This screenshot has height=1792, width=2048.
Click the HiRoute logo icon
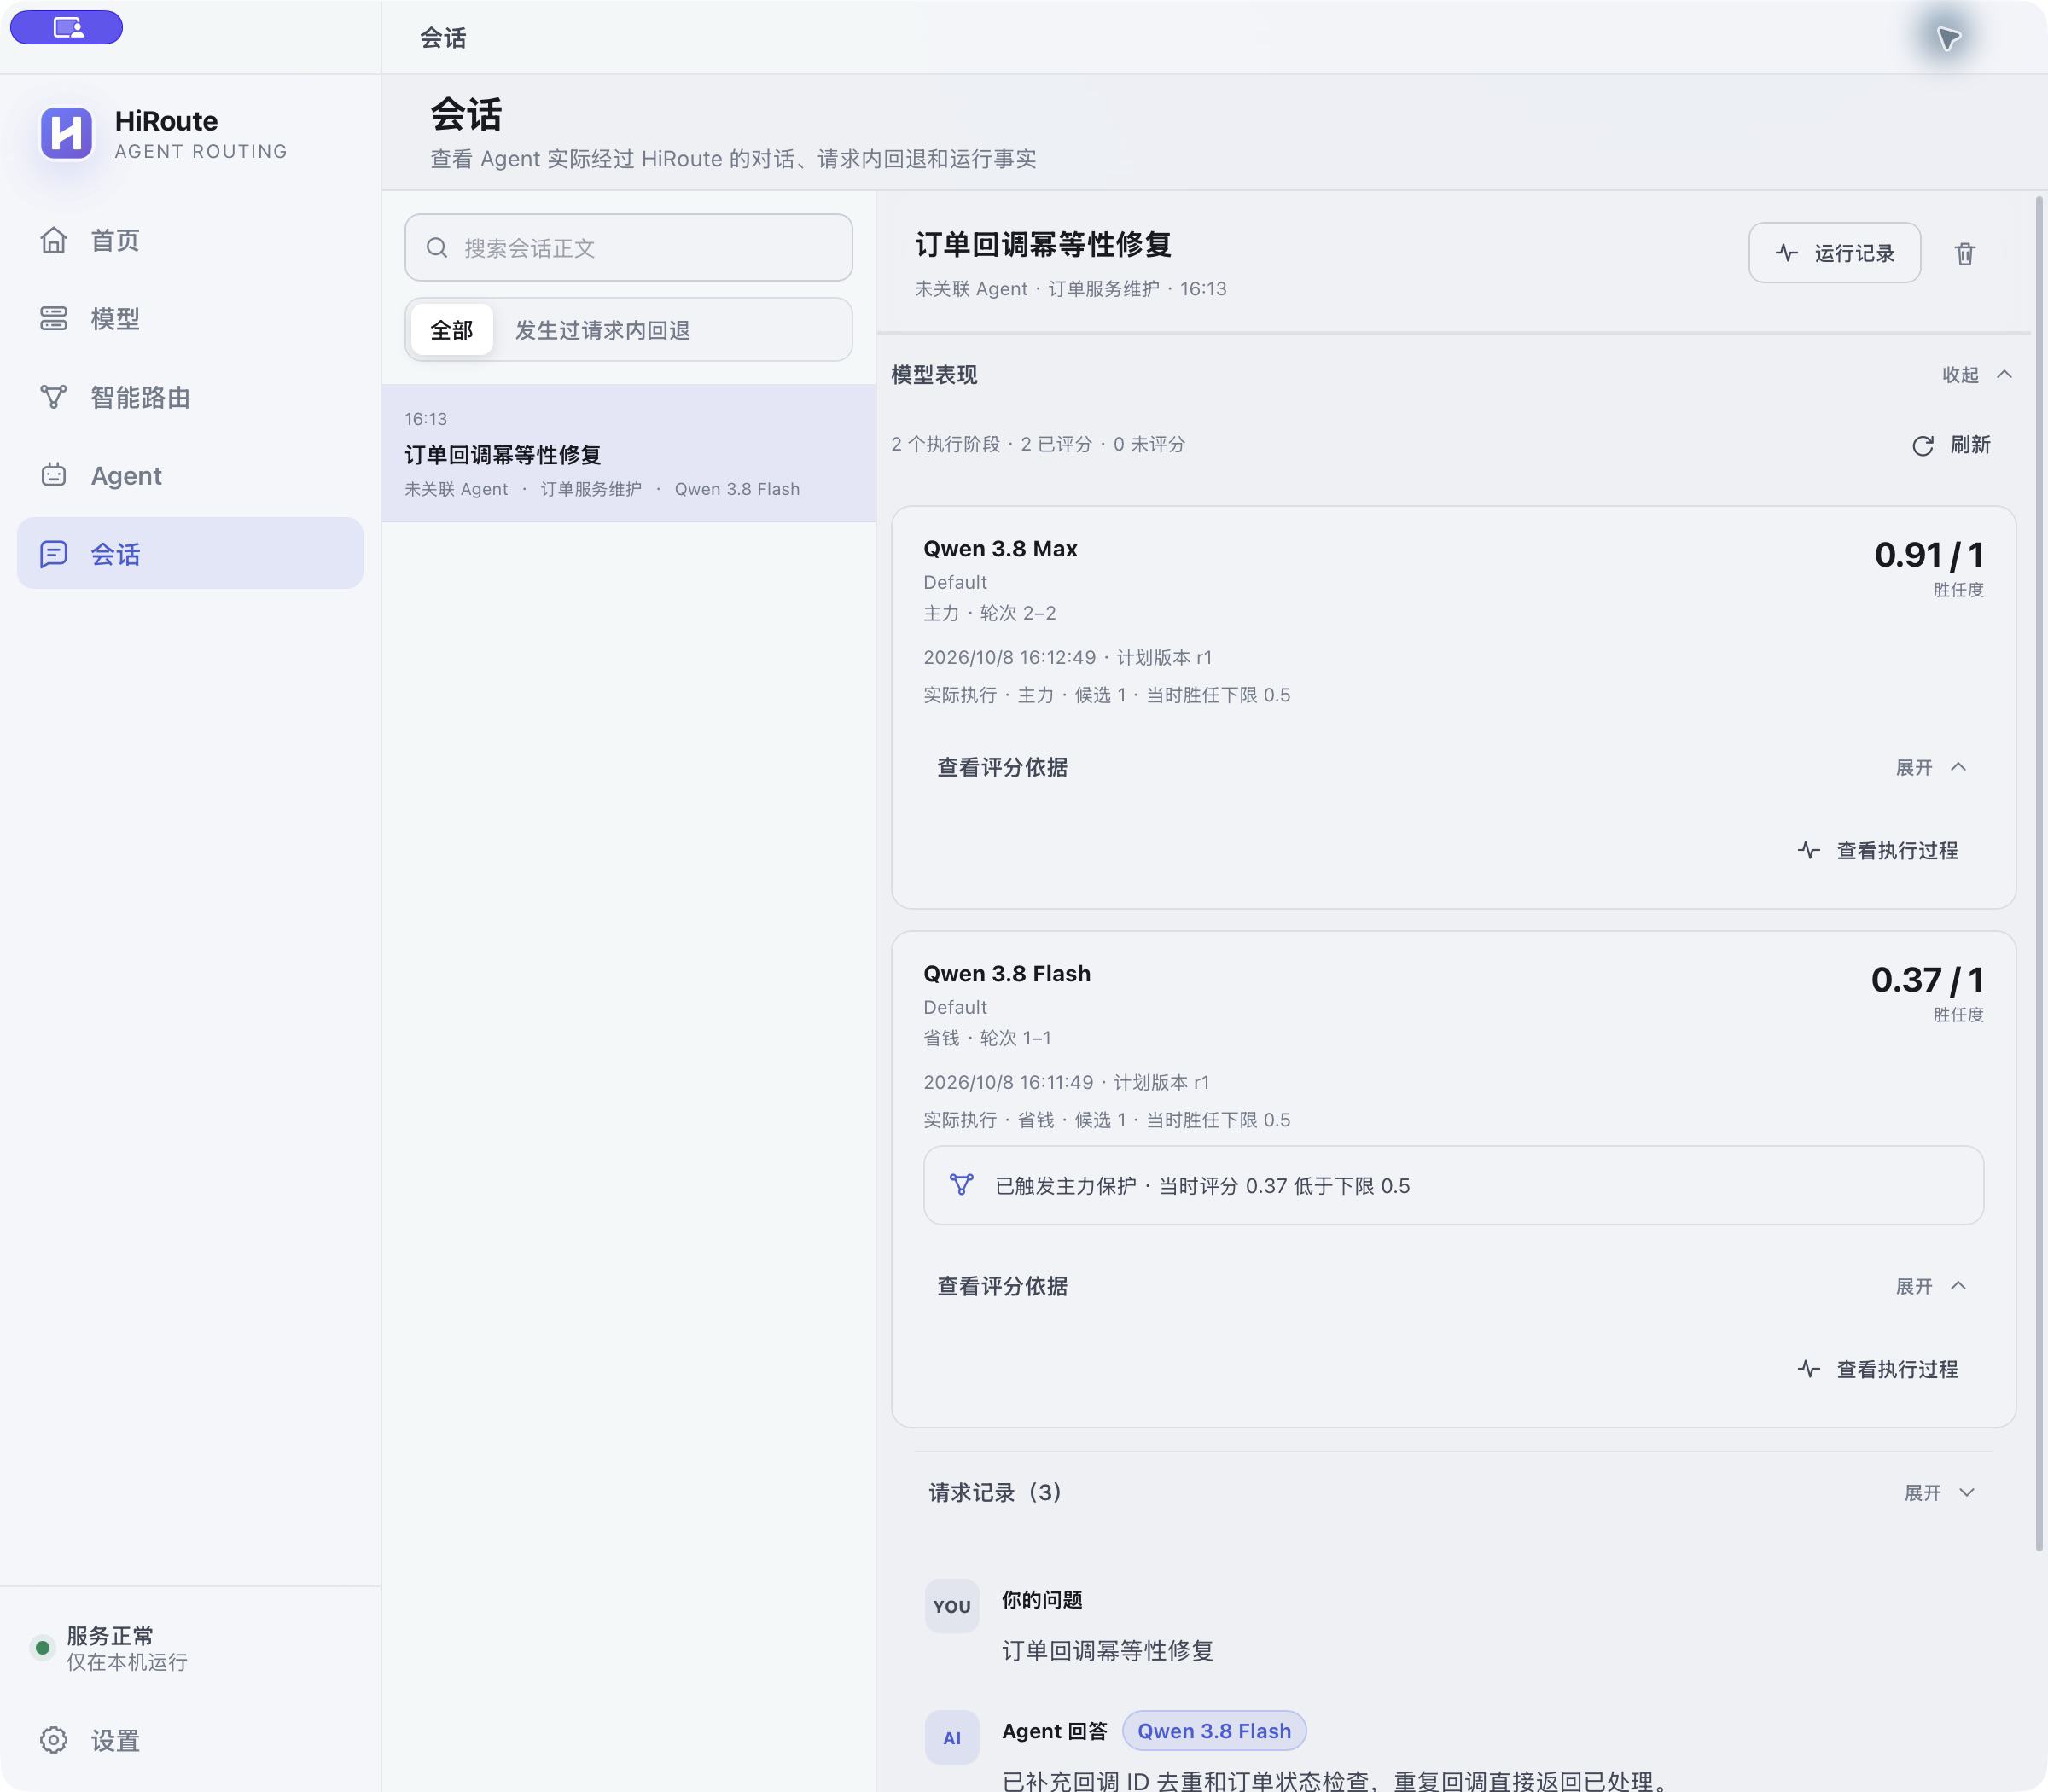[x=66, y=134]
